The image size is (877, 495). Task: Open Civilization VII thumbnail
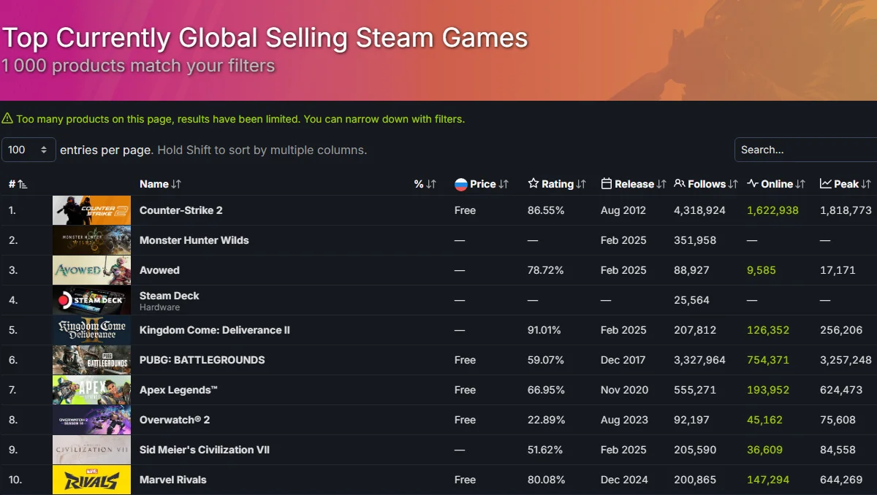point(91,450)
